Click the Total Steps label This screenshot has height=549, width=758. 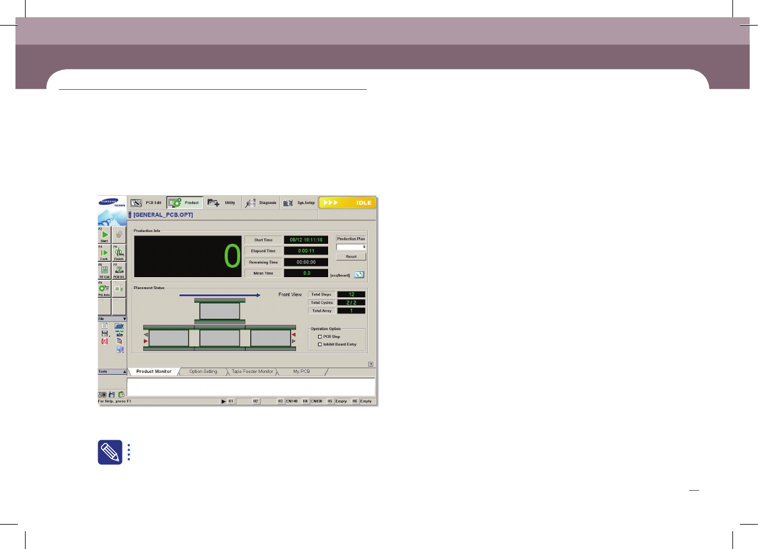pyautogui.click(x=322, y=294)
